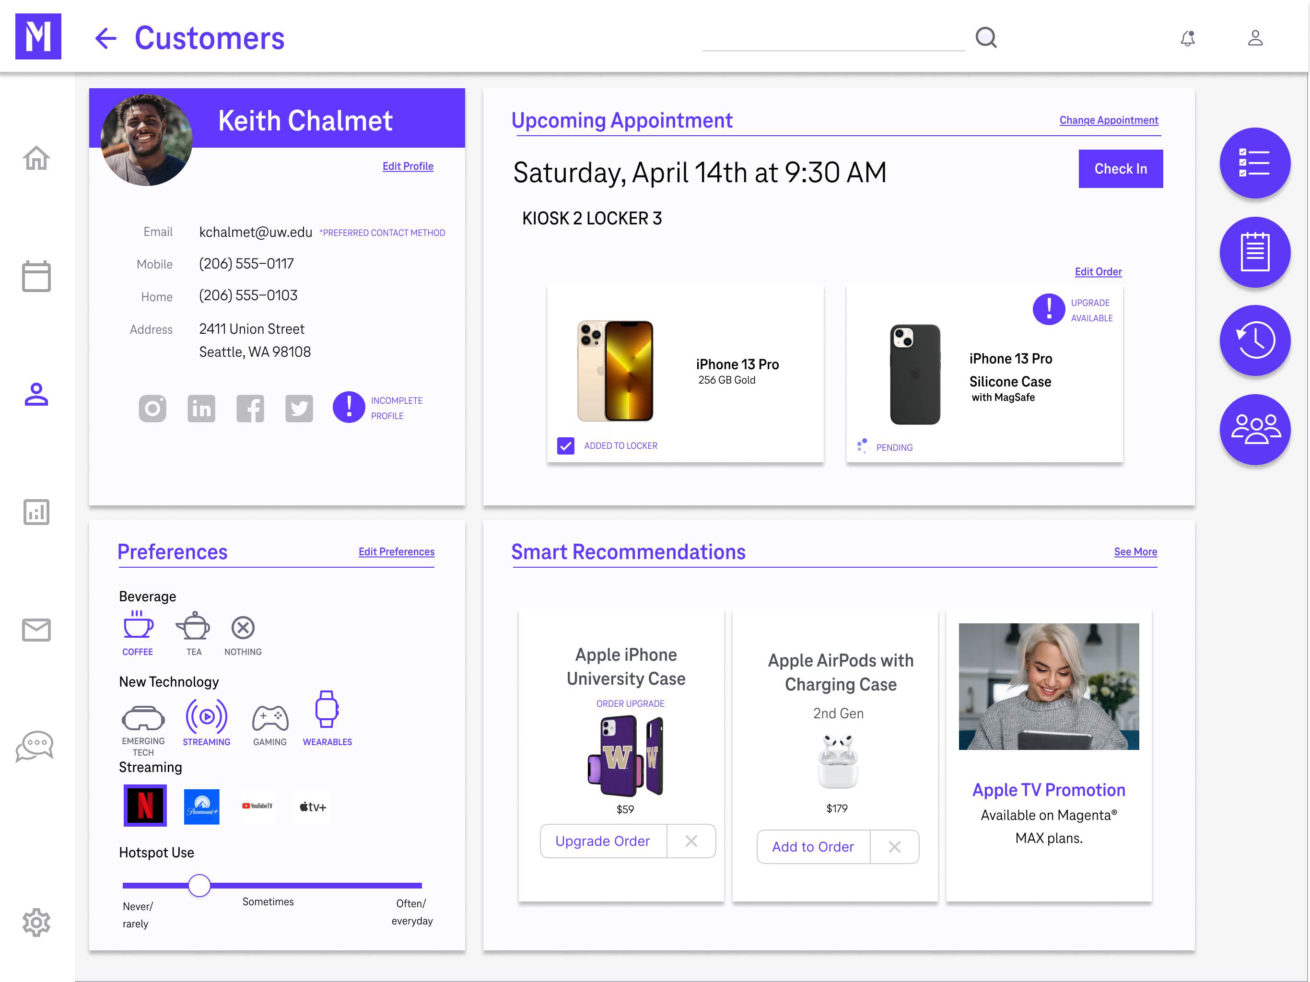Click the Instagram icon in profile
1310x982 pixels.
point(152,408)
